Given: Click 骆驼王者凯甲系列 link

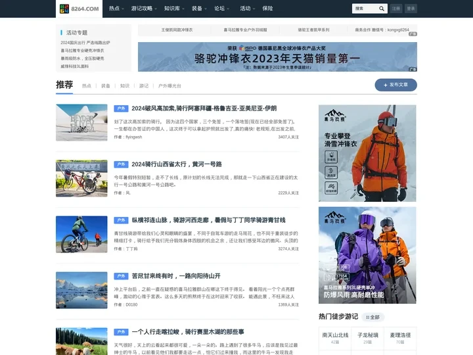Looking at the screenshot, I should tap(313, 30).
